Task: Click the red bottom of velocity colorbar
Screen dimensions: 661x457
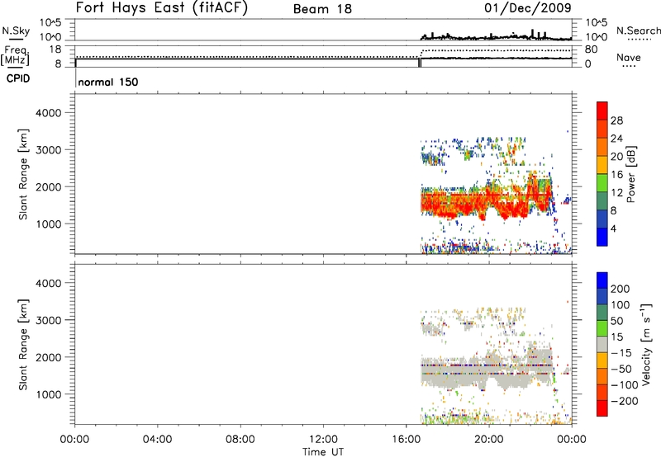Action: (602, 408)
